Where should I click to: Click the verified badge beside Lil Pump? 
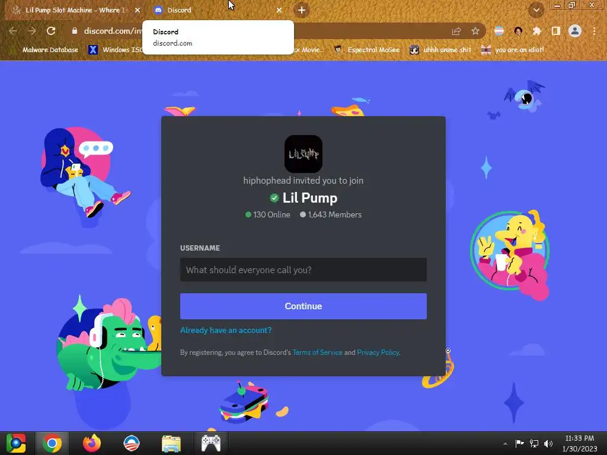274,198
